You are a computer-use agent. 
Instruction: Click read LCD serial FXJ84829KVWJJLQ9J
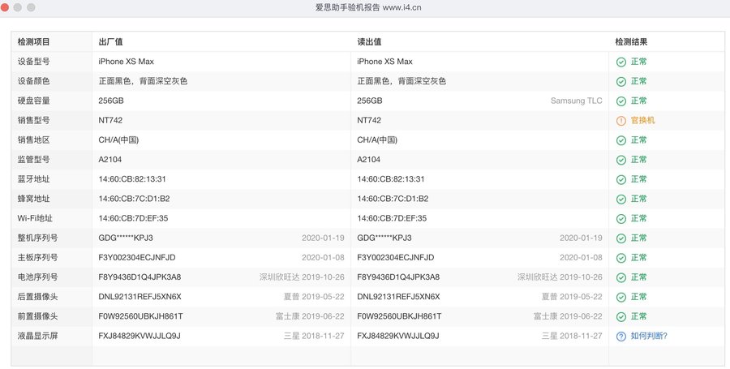coord(398,336)
